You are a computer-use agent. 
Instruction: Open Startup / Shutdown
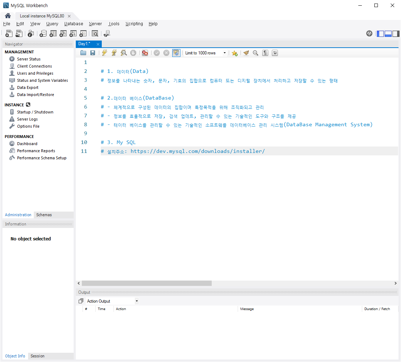[35, 112]
